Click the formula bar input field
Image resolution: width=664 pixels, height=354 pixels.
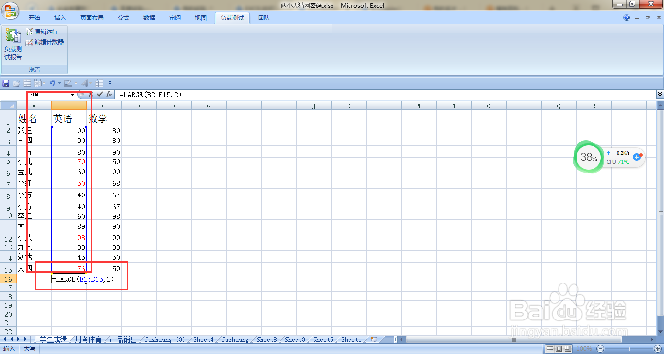386,94
